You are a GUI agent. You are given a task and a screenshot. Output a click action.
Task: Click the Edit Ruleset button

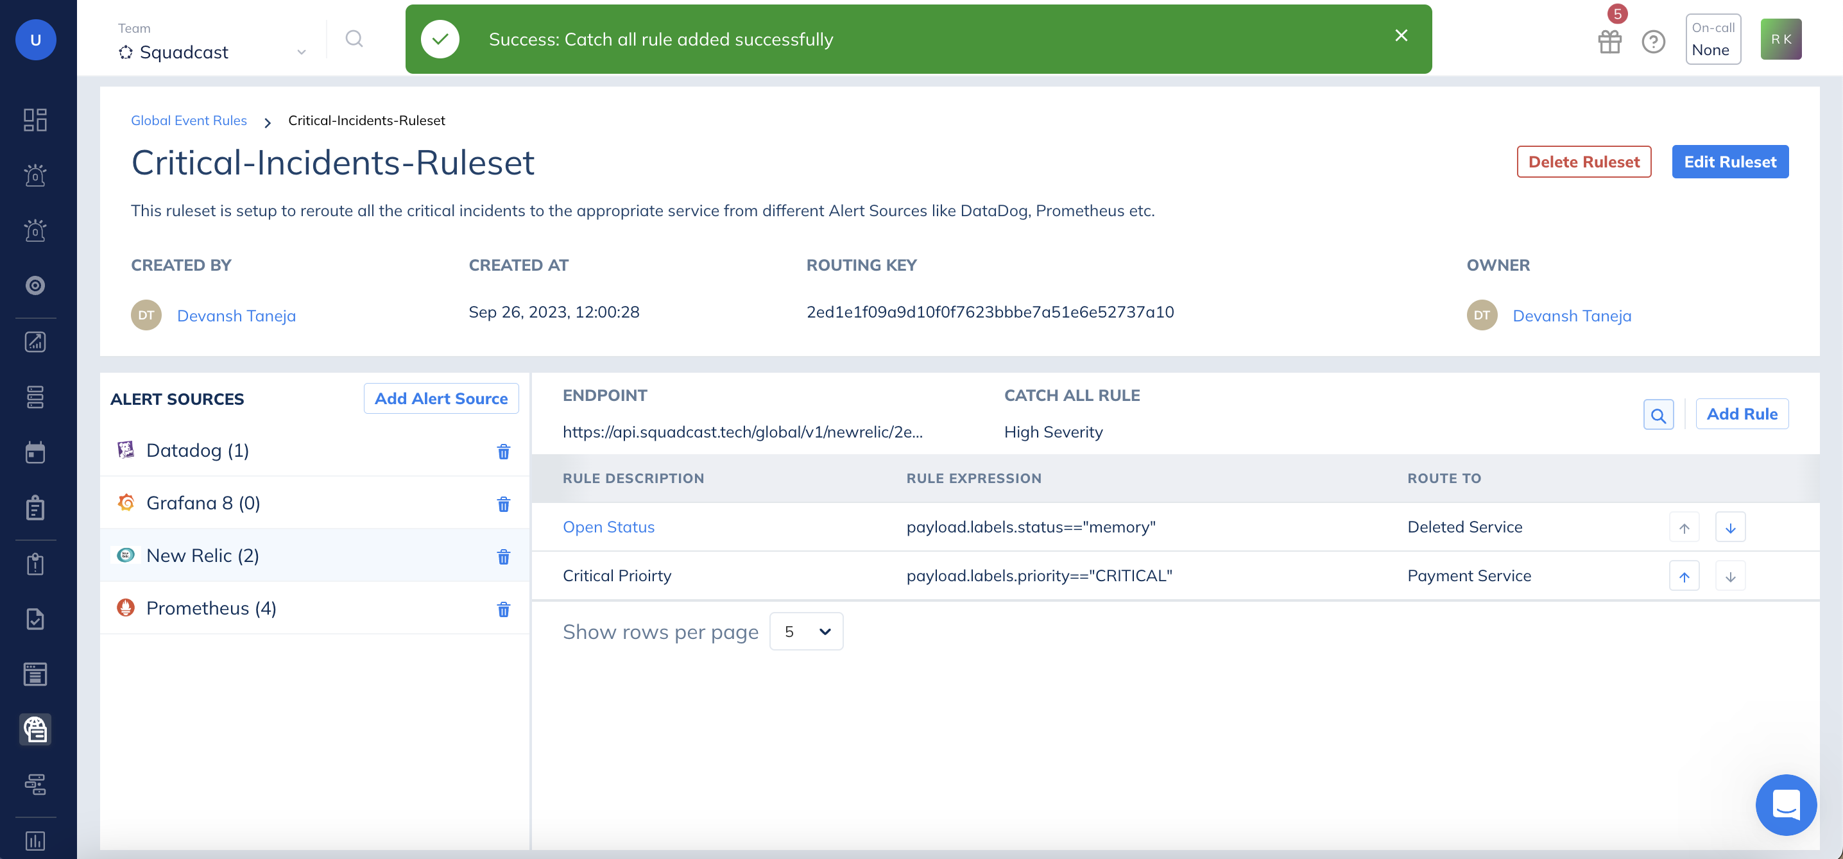point(1729,162)
